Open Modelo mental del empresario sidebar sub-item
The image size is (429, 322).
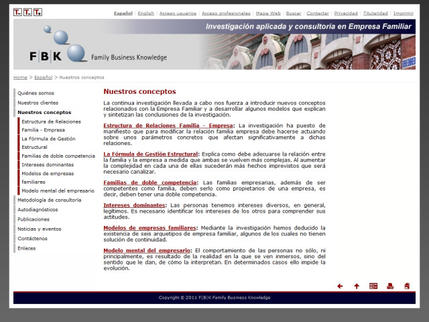[x=58, y=191]
